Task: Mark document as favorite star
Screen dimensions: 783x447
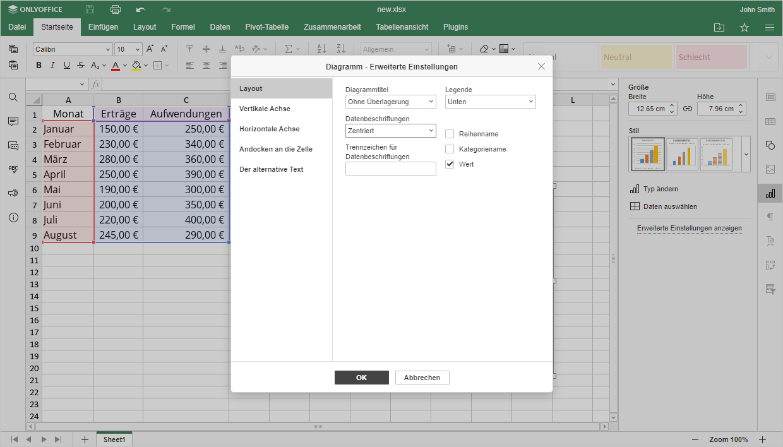Action: [x=744, y=27]
